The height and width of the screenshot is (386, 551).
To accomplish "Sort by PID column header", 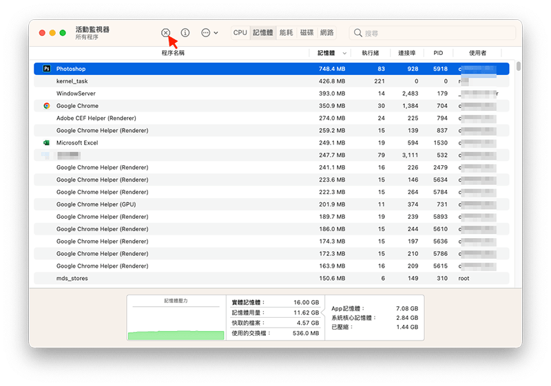I will coord(438,53).
